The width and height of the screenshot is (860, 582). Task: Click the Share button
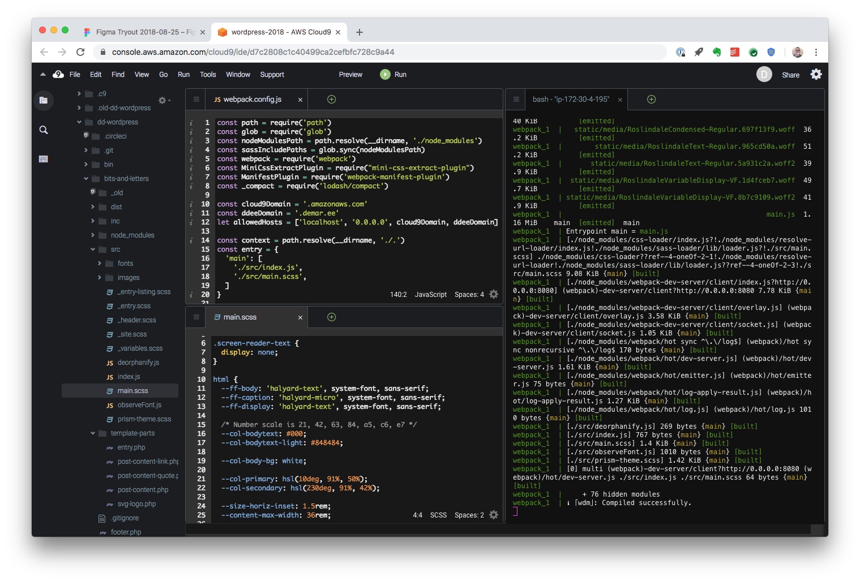[790, 75]
